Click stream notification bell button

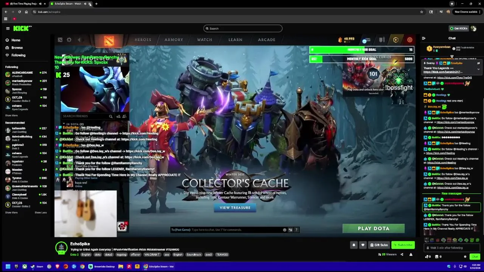pyautogui.click(x=354, y=245)
